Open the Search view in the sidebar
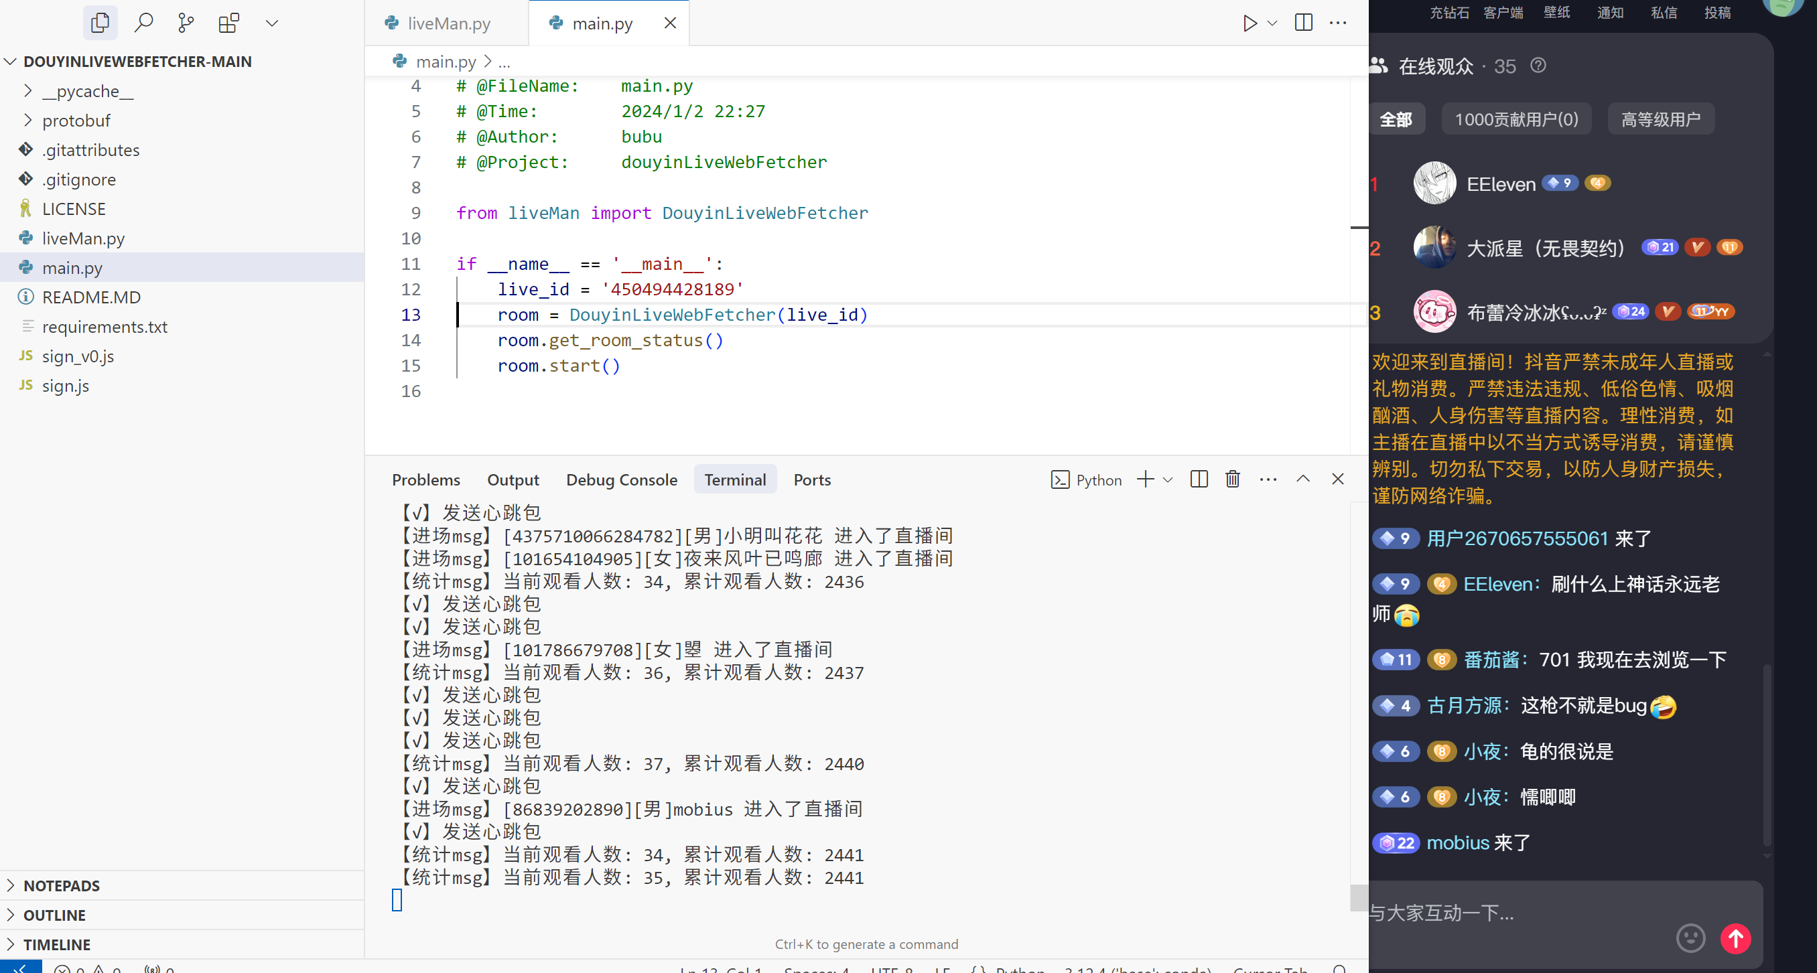1817x973 pixels. coord(143,23)
